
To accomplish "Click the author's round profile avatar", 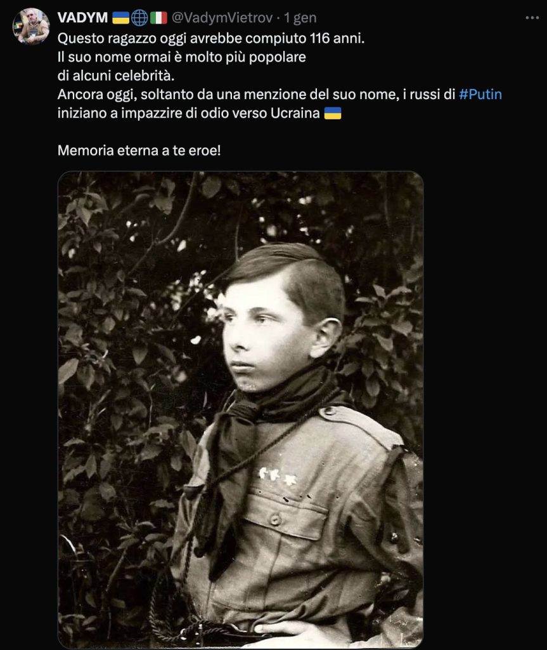I will [x=31, y=26].
